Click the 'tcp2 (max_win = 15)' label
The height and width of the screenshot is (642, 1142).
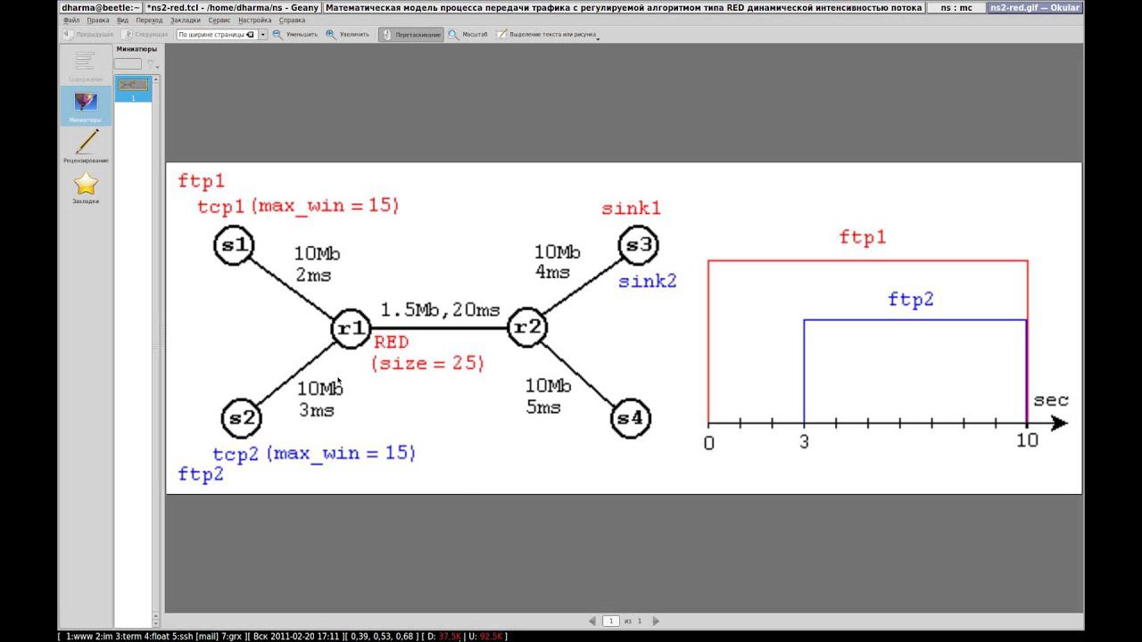(314, 453)
